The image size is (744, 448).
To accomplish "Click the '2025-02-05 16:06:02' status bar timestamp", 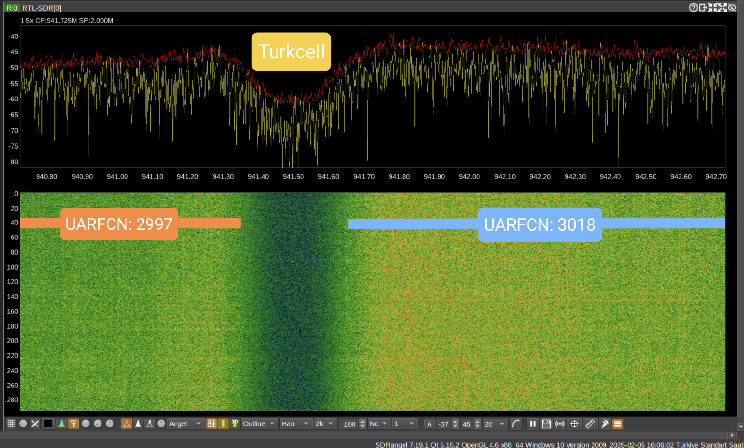I will coord(642,445).
